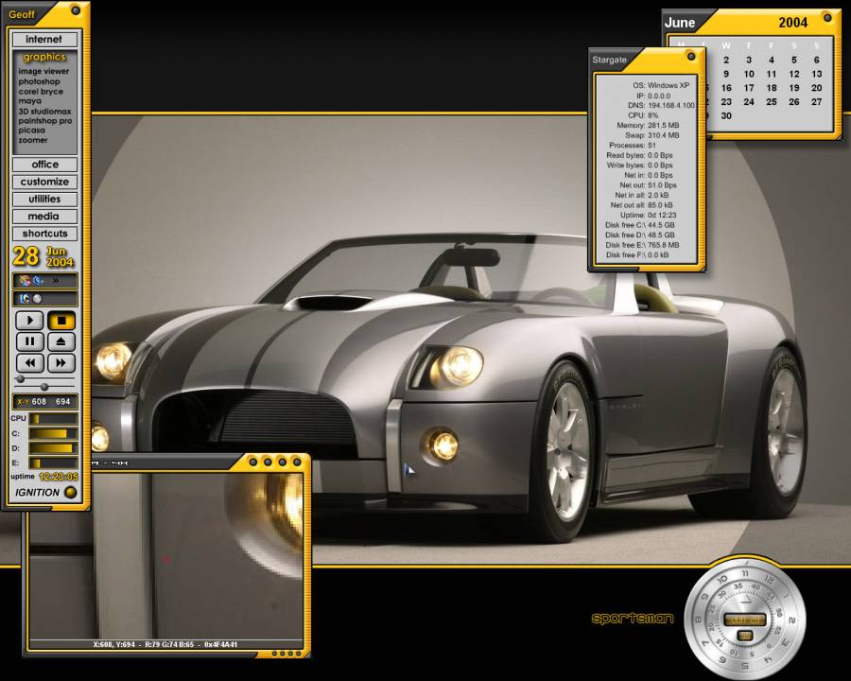This screenshot has height=681, width=851.
Task: Click the rightmost round button atop zoomer window
Action: click(297, 462)
